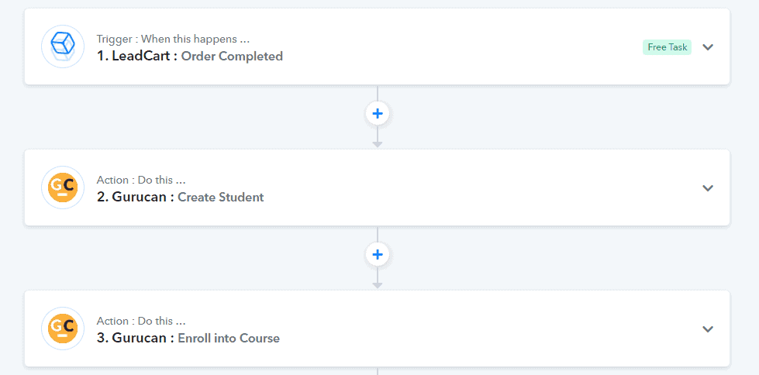
Task: Select the Order Completed event text
Action: coord(232,56)
